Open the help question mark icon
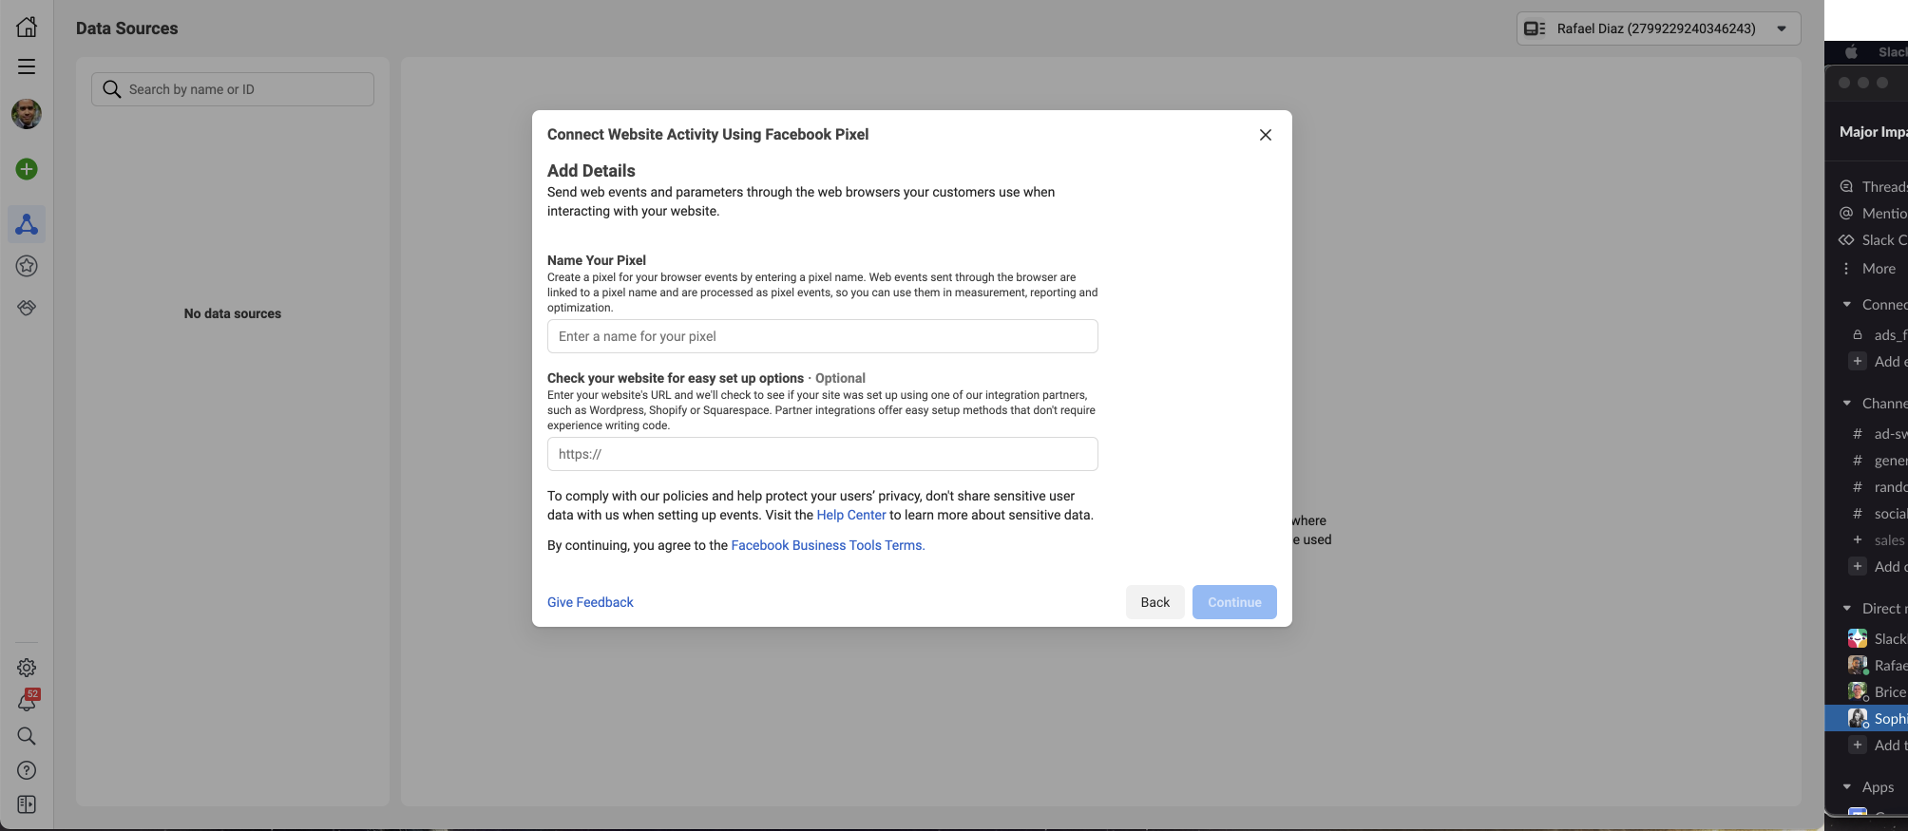This screenshot has height=831, width=1908. pyautogui.click(x=27, y=770)
